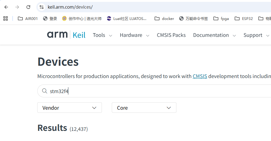Open site information icon in address bar
271x141 pixels.
(42, 7)
